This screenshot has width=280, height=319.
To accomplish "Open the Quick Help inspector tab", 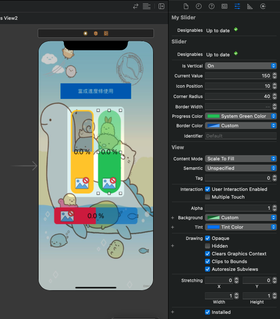I will tap(211, 6).
